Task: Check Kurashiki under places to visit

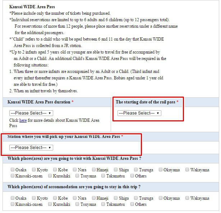Action: 50,176
